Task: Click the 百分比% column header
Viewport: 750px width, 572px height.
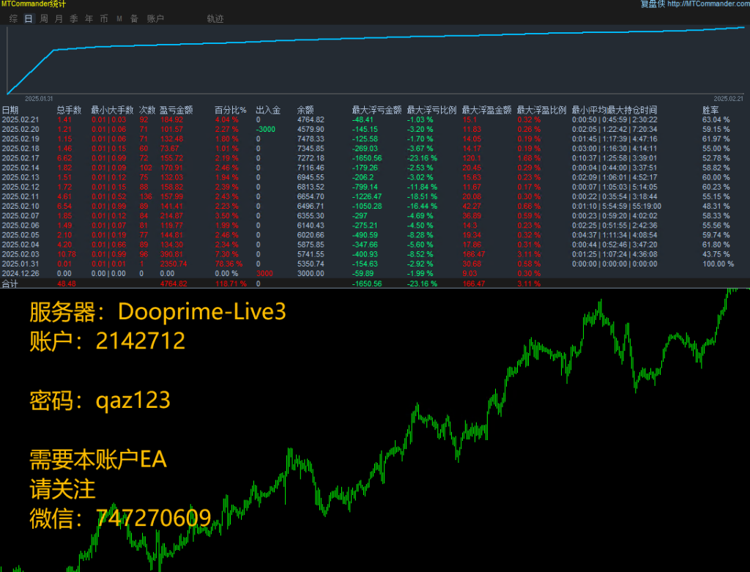Action: (x=231, y=110)
